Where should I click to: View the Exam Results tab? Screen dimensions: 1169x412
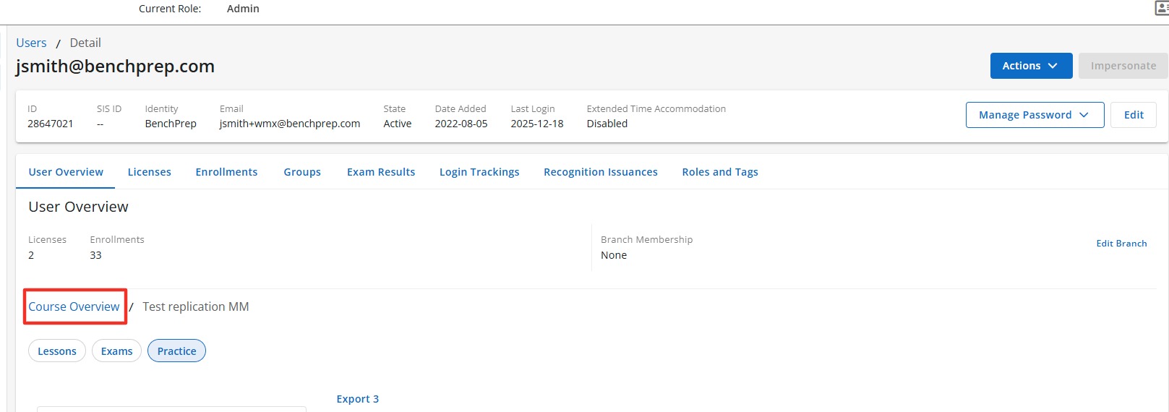point(381,172)
